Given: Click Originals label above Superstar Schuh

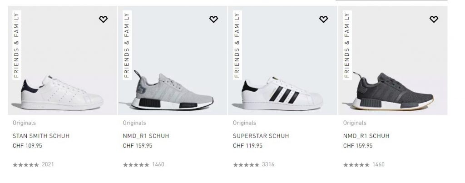Looking at the screenshot, I should [244, 123].
